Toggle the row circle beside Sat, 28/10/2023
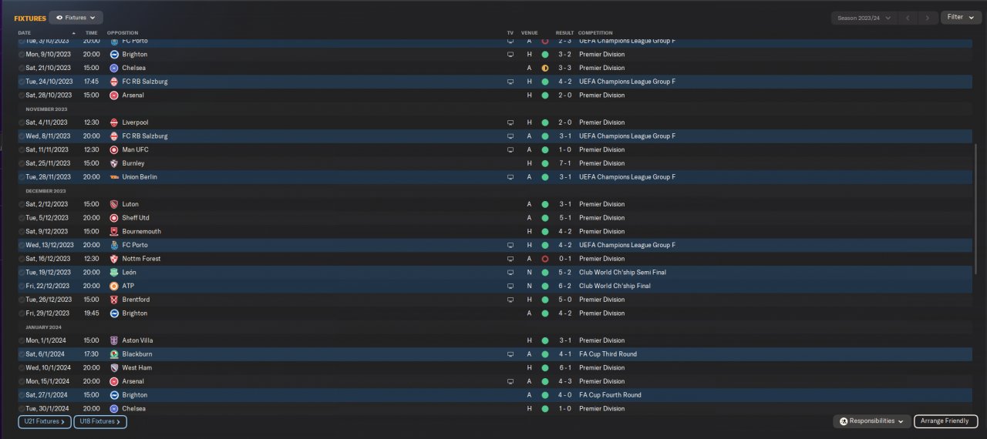 click(22, 96)
